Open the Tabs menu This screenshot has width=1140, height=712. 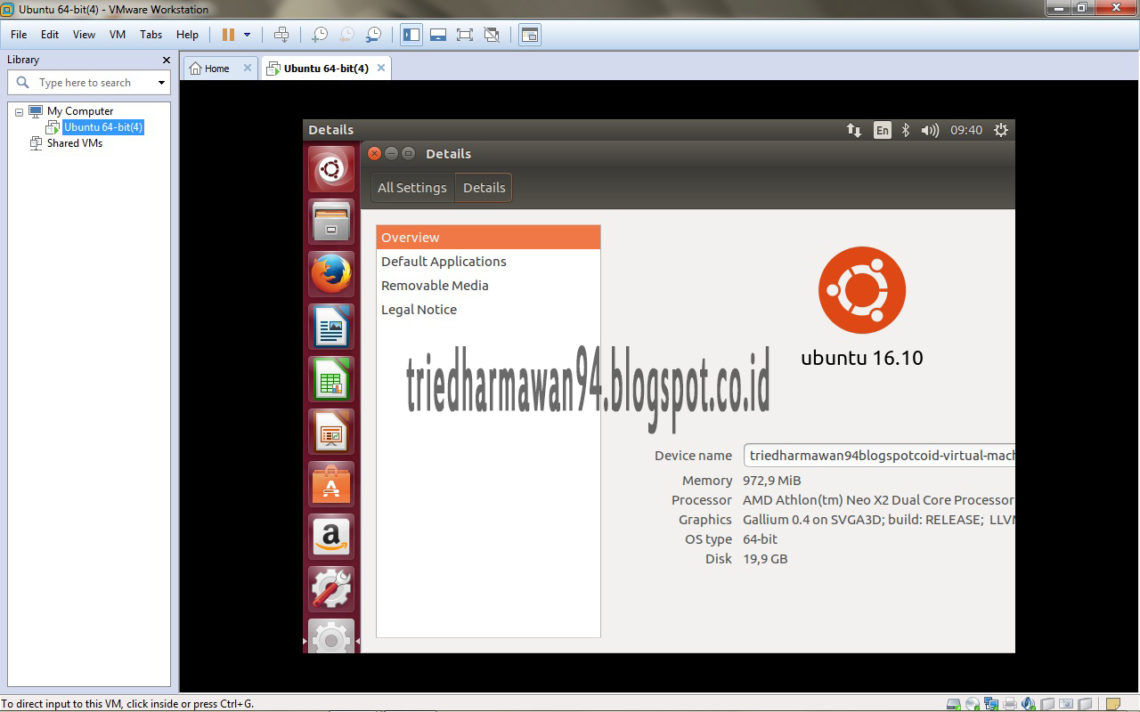[x=151, y=35]
